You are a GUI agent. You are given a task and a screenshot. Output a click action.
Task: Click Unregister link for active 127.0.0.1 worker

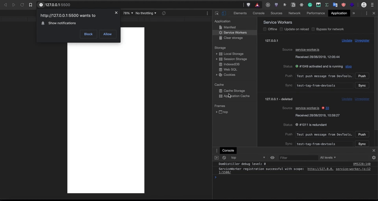pyautogui.click(x=362, y=41)
